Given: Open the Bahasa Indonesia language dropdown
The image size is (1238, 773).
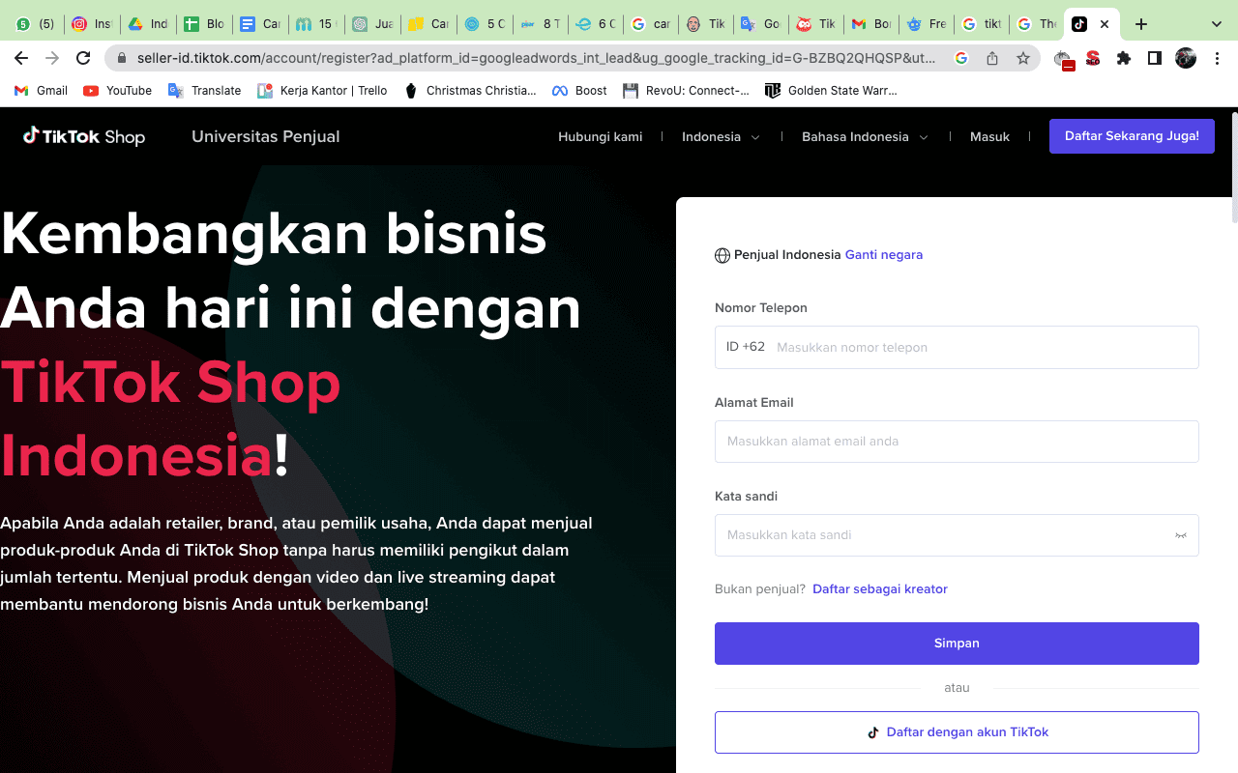Looking at the screenshot, I should (864, 136).
